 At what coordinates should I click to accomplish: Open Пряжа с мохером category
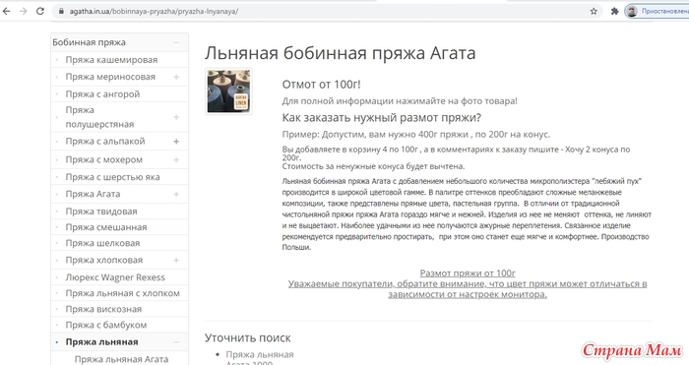point(104,160)
